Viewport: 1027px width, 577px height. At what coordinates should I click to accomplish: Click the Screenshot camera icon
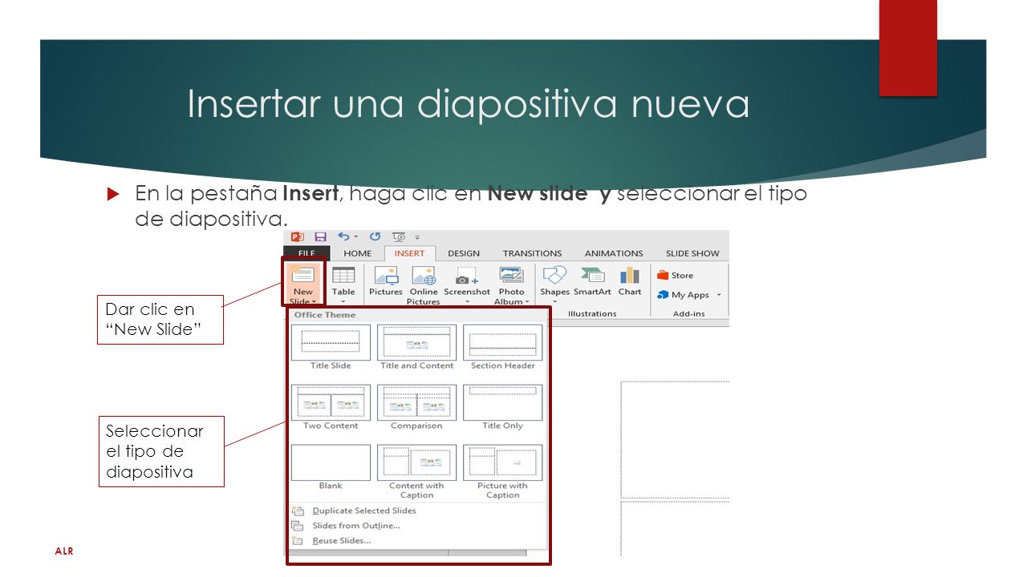point(466,276)
